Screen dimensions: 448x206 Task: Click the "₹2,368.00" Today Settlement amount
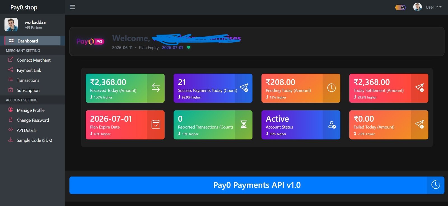372,82
